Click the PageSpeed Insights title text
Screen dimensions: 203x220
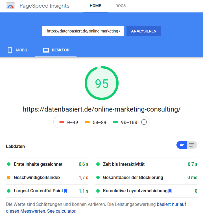coord(44,6)
